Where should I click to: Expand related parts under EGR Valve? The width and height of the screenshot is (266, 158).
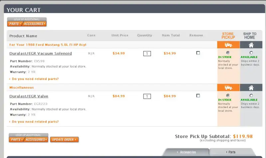click(x=35, y=122)
